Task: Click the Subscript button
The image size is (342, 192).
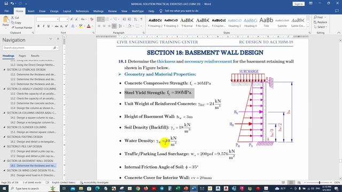Action: click(x=61, y=26)
